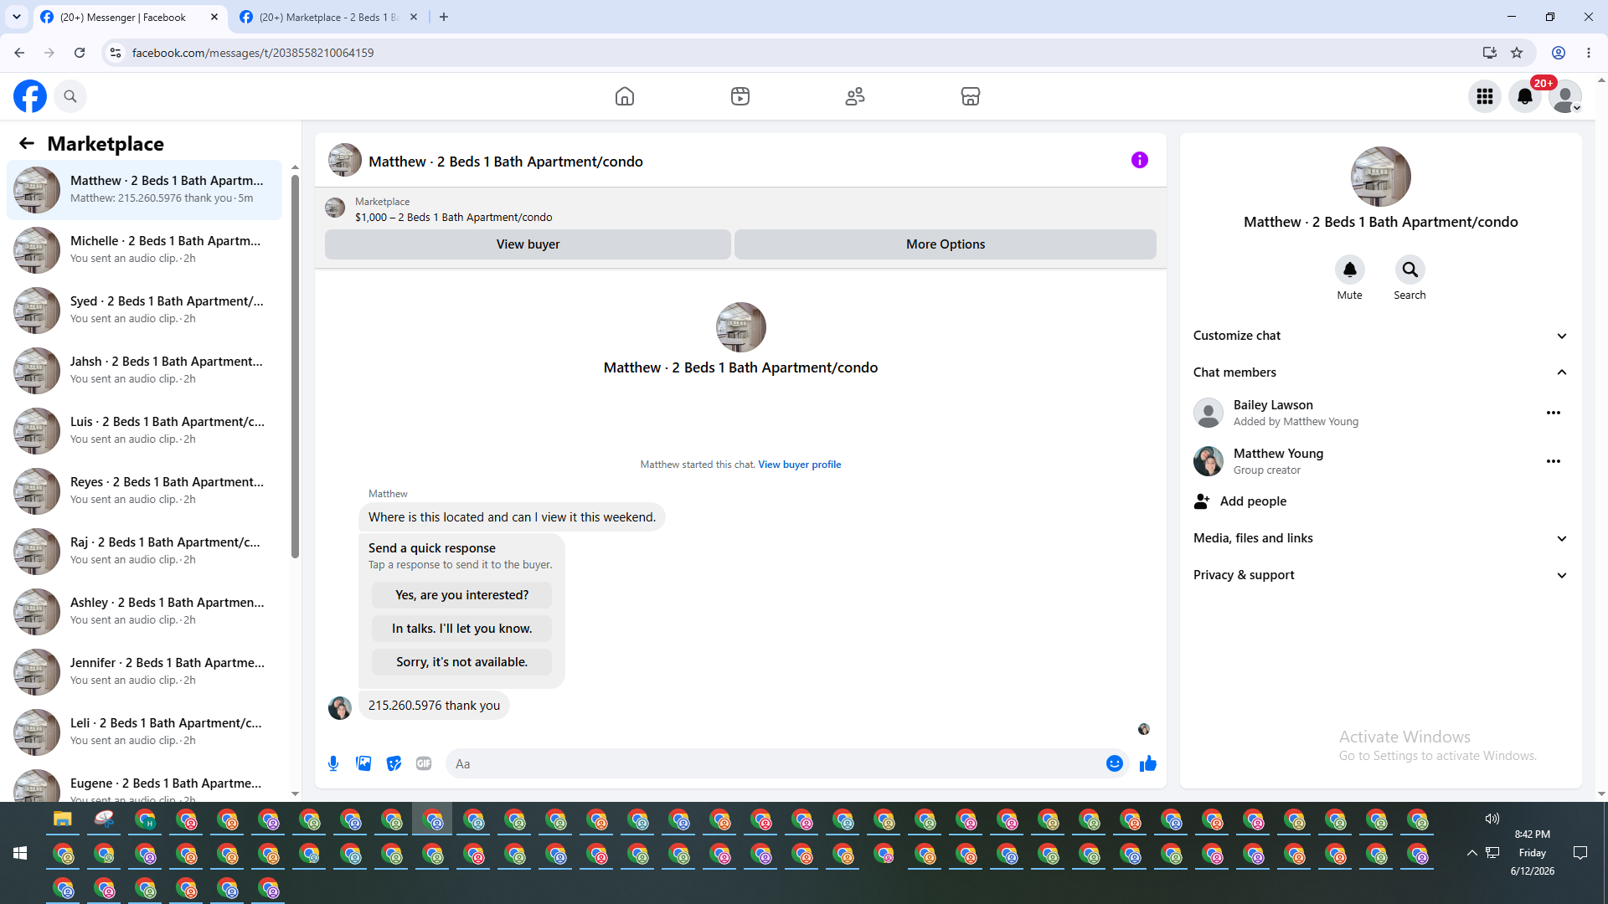The width and height of the screenshot is (1608, 904).
Task: Record a voice clip with microphone
Action: [333, 763]
